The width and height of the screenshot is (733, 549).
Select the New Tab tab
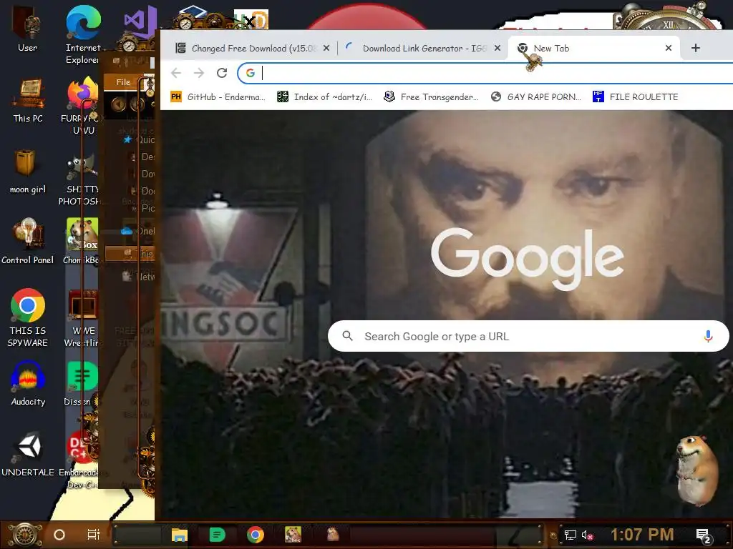tap(593, 48)
